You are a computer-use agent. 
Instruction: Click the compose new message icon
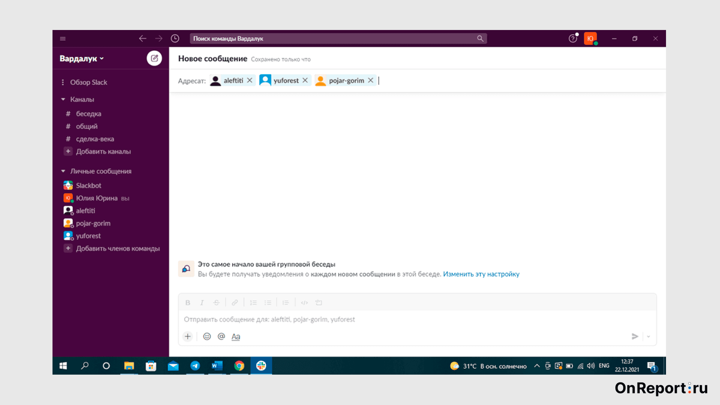coord(154,58)
